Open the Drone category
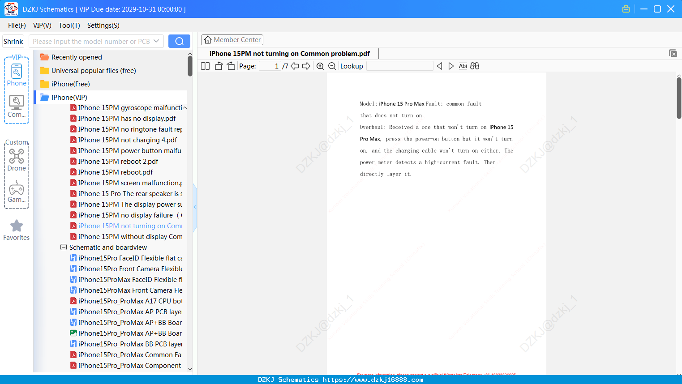Screen dimensions: 682x384 click(x=17, y=160)
